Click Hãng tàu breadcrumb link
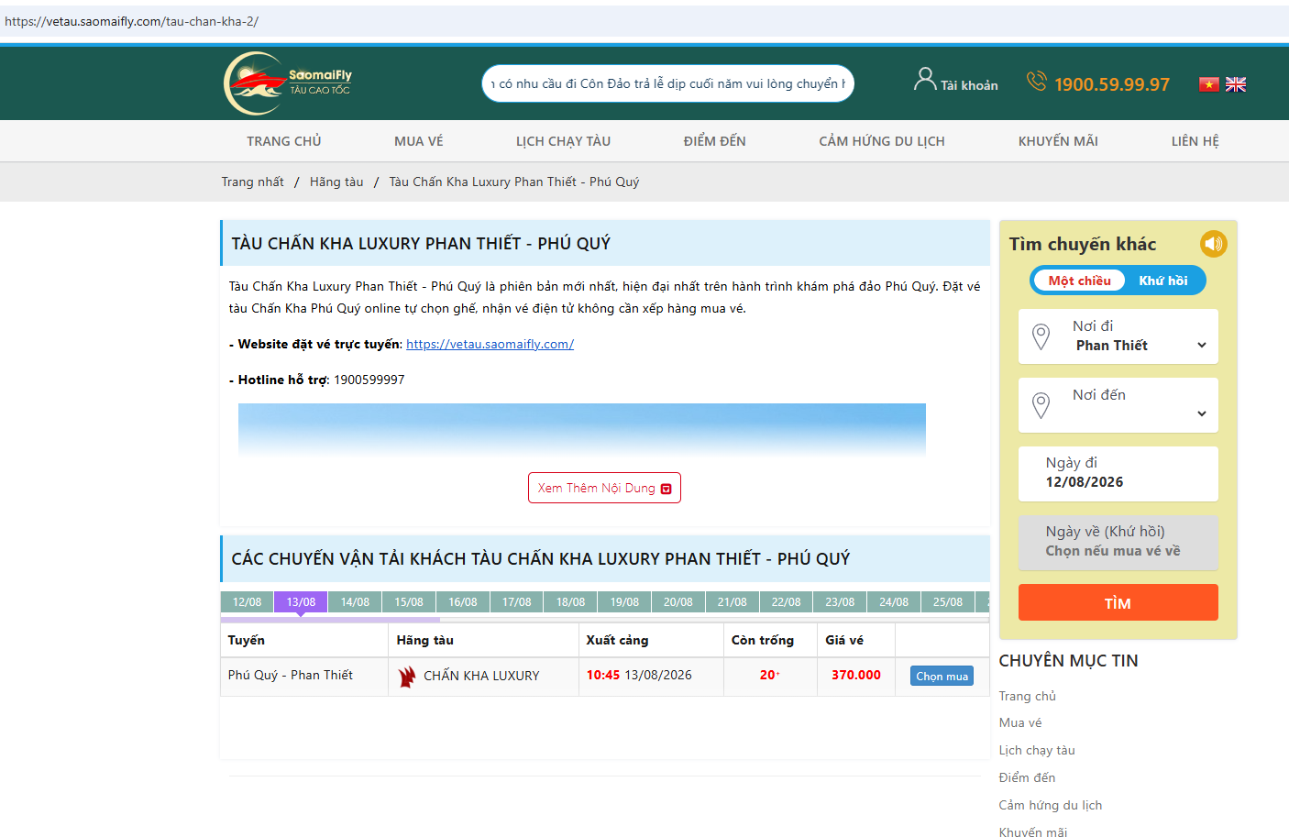1289x837 pixels. coord(336,182)
